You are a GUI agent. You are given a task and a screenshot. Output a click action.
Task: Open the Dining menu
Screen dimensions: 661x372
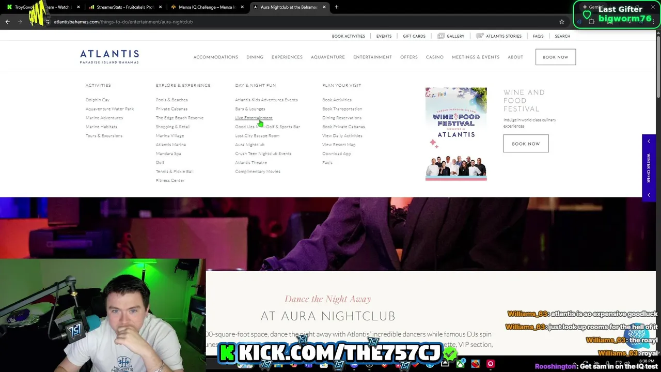coord(255,57)
